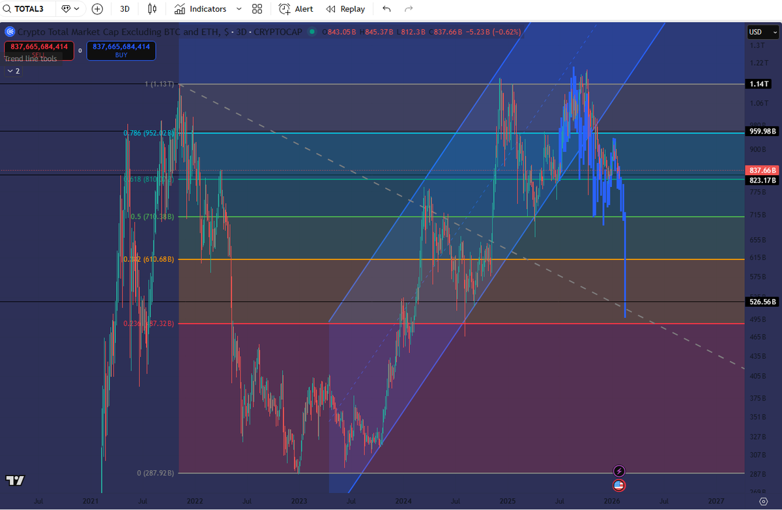Select the Fib level label 0.786 (952.02B)
The image size is (782, 510).
pos(149,133)
